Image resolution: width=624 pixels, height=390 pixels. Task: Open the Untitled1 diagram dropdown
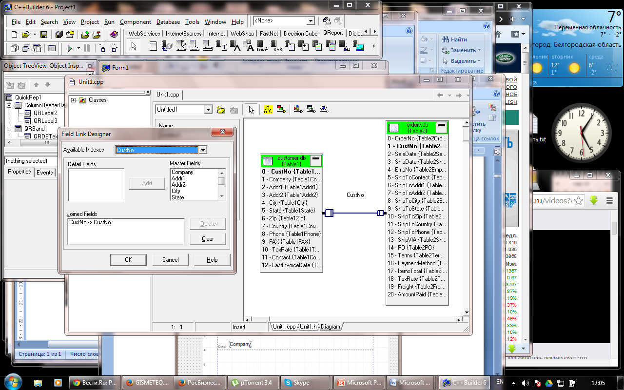(208, 110)
